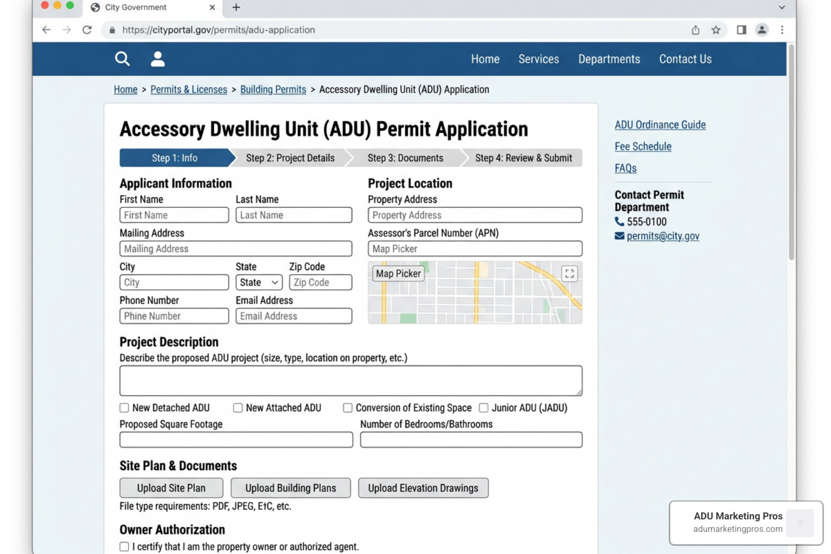Click Permits & Licenses breadcrumb link

[189, 89]
